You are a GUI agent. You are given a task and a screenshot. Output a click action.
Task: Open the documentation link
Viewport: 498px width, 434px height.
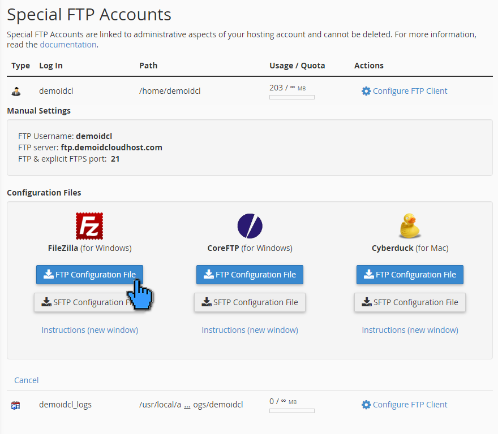[68, 44]
